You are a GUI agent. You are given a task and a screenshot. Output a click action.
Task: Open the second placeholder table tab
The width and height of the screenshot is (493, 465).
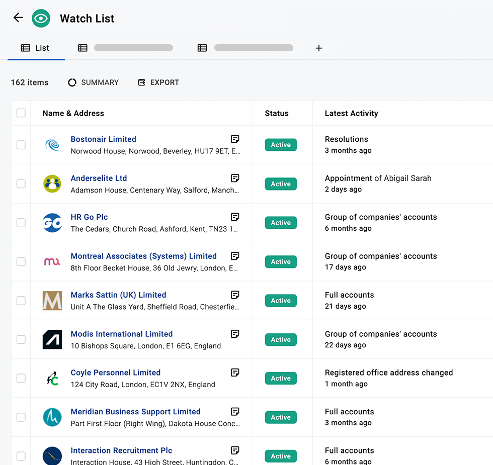pos(126,48)
